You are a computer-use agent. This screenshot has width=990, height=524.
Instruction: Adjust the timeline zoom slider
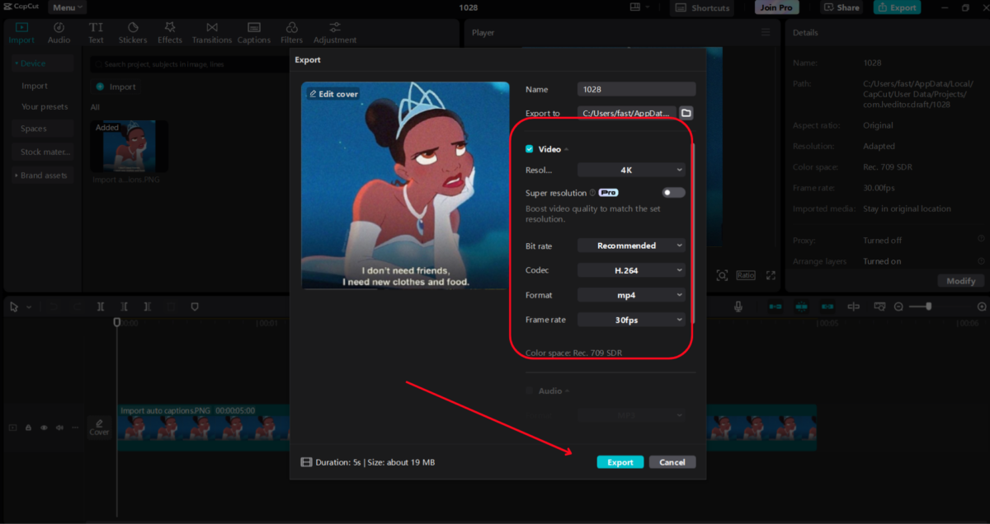tap(929, 306)
